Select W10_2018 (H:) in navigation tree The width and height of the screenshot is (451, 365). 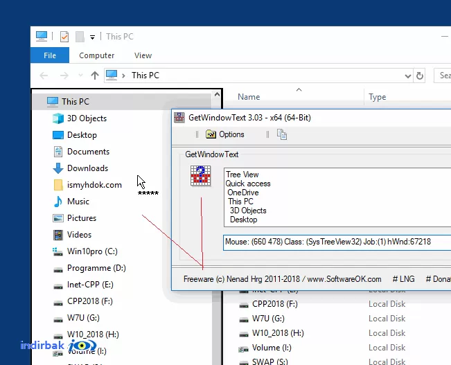[93, 335]
